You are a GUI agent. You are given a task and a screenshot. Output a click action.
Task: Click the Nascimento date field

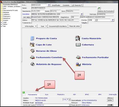[x=38, y=11]
